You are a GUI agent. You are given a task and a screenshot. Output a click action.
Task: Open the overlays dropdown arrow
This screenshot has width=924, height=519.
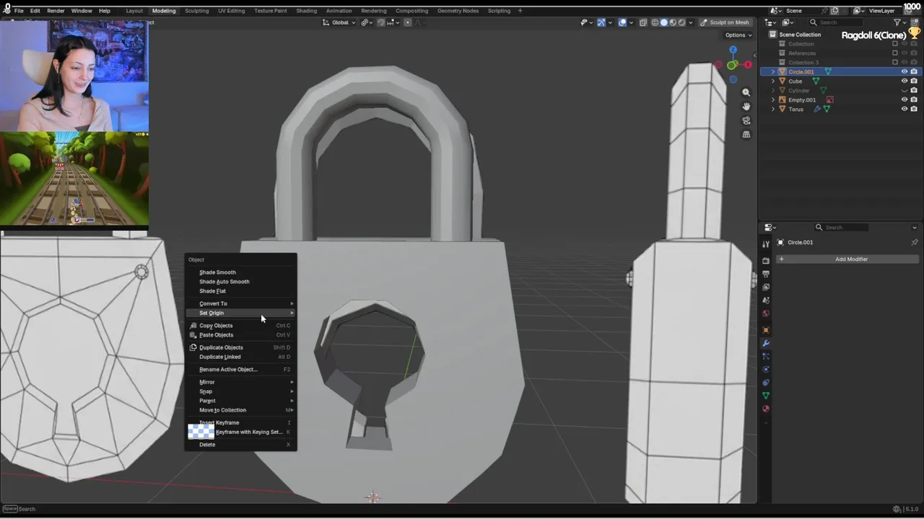pos(631,22)
